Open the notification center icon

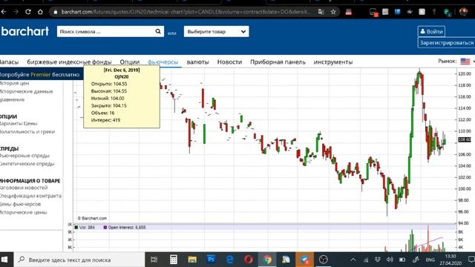point(471,260)
